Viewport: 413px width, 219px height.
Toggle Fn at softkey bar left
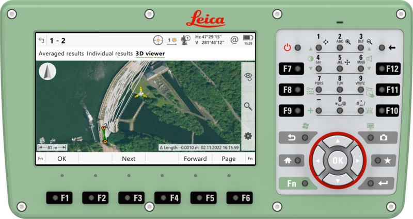point(41,159)
